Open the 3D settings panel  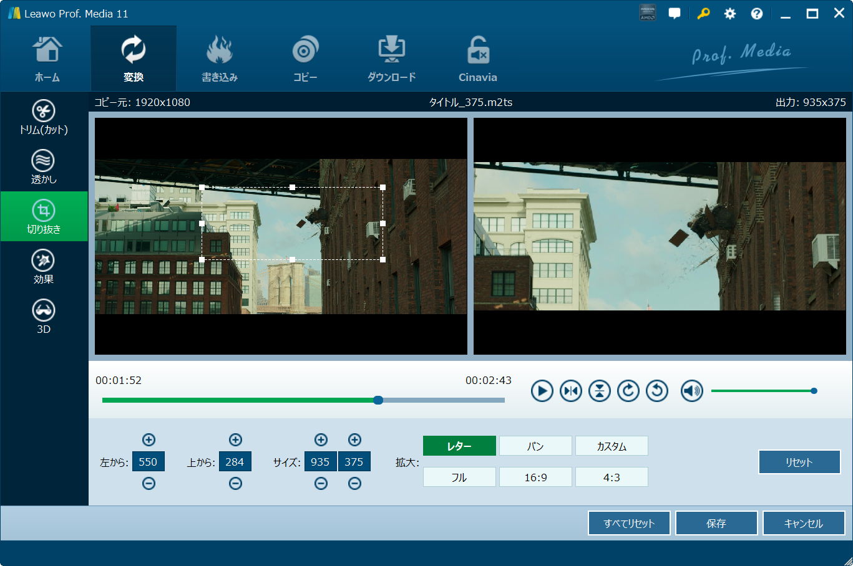coord(44,317)
